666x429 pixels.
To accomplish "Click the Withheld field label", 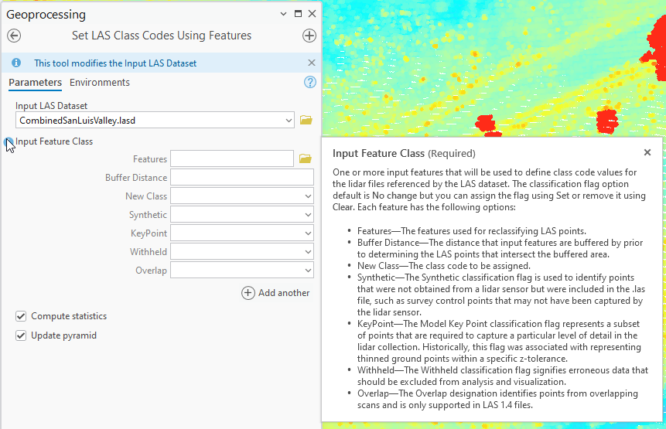I will 149,252.
